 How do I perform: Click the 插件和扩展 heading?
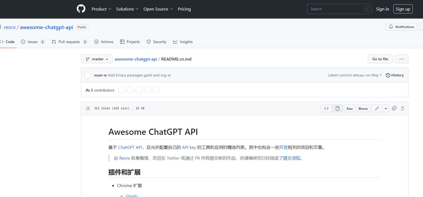pyautogui.click(x=125, y=172)
